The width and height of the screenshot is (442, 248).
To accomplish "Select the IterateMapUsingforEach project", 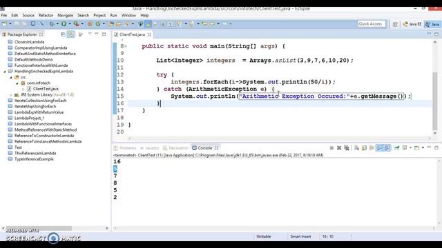I will point(35,106).
